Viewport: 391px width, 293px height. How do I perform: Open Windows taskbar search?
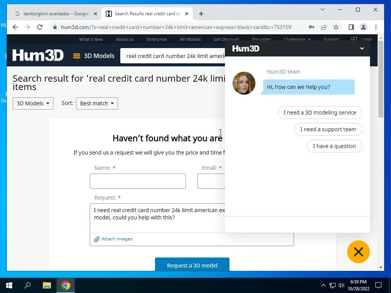(x=27, y=285)
